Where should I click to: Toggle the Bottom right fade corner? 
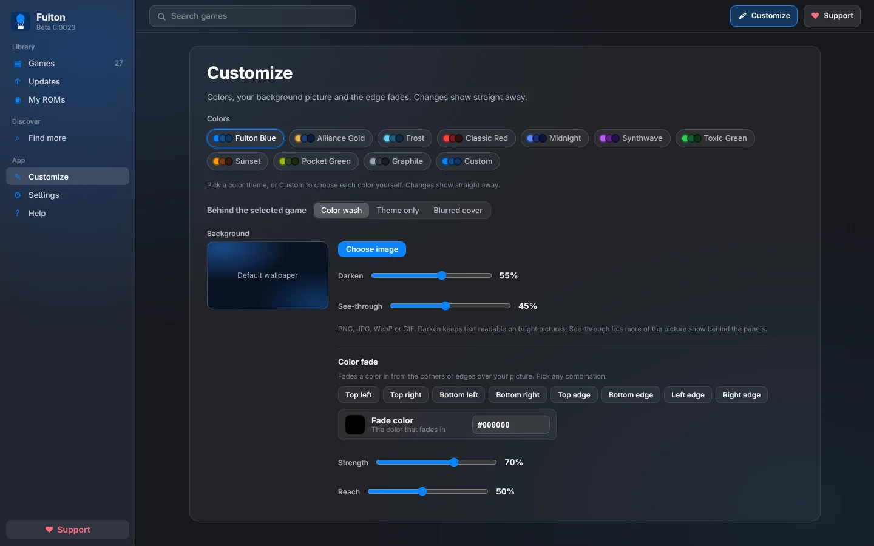(518, 395)
